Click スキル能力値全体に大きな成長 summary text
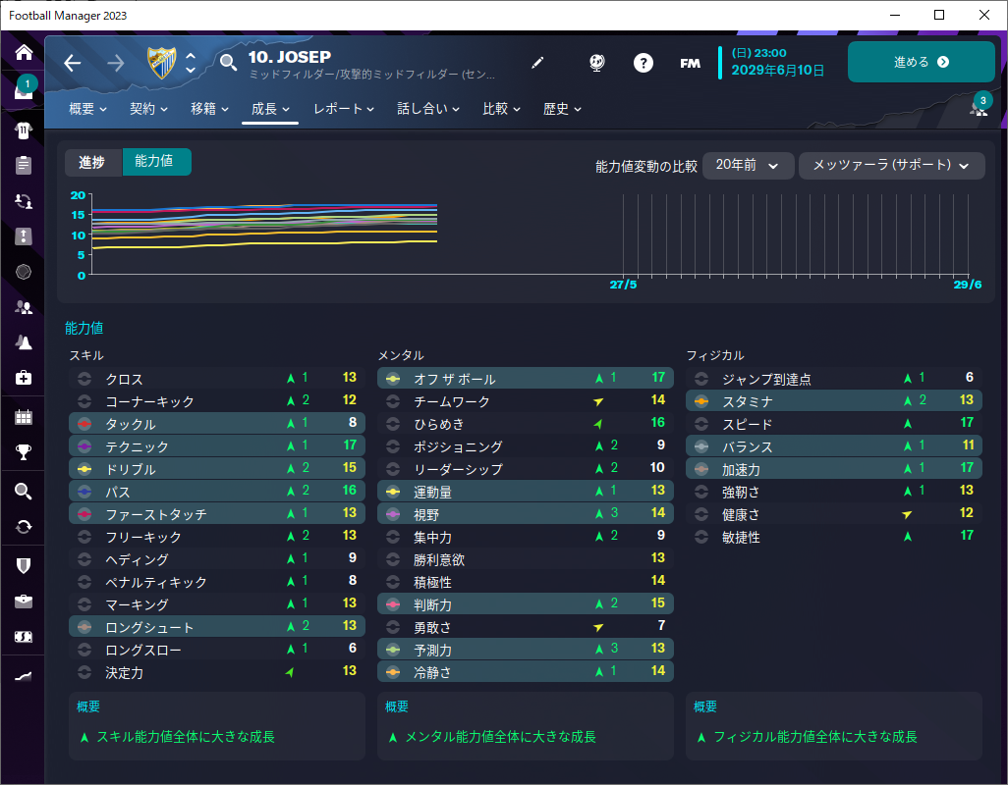Screen dimensions: 1008x785 point(186,737)
